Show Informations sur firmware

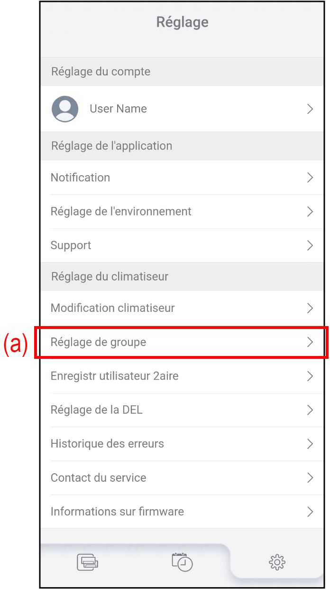117,512
